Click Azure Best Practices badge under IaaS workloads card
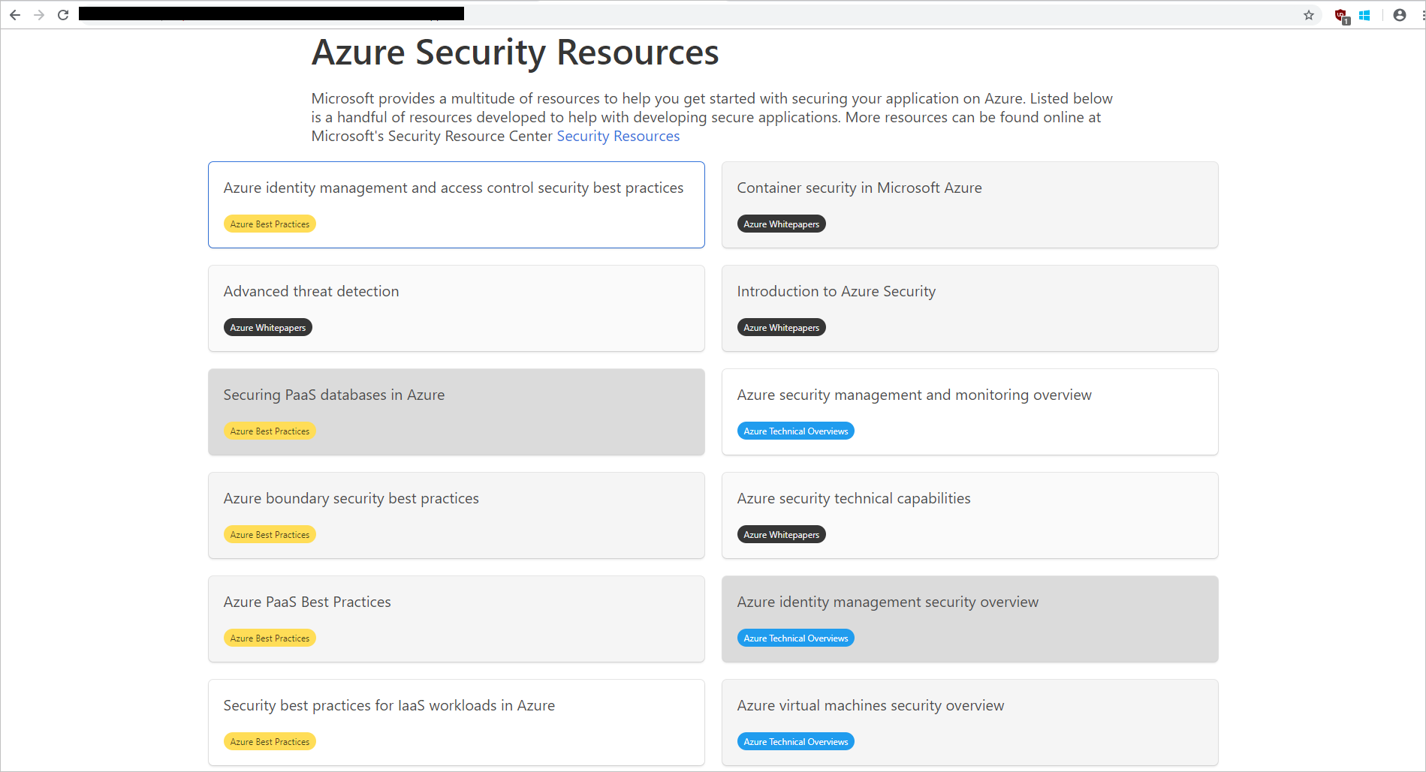1426x772 pixels. point(270,741)
